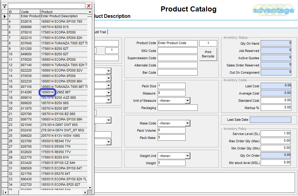Screen dimensions: 298x196
Task: Select product '1756515 ER370 84T'
Action: click(x=64, y=174)
